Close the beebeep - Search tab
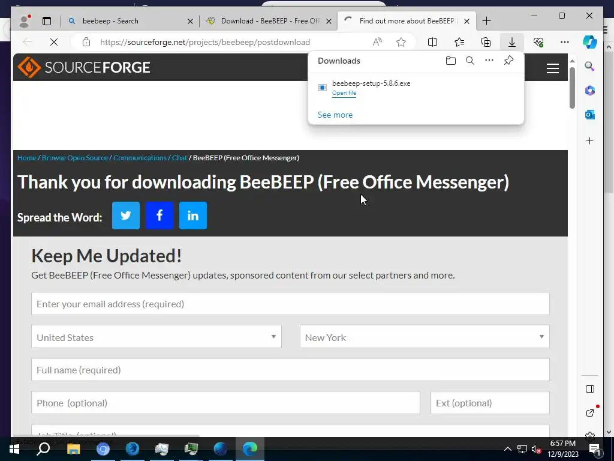The height and width of the screenshot is (461, 614). 190,21
